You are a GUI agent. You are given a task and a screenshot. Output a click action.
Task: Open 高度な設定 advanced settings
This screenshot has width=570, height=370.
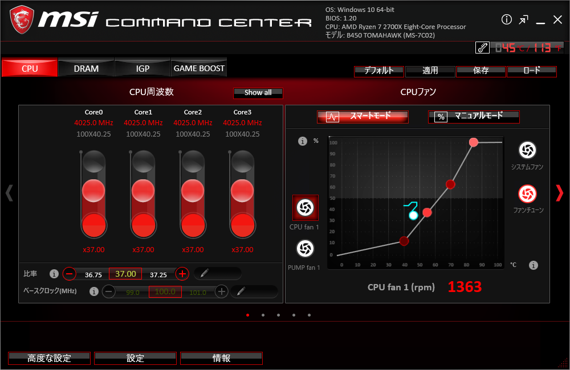click(49, 358)
